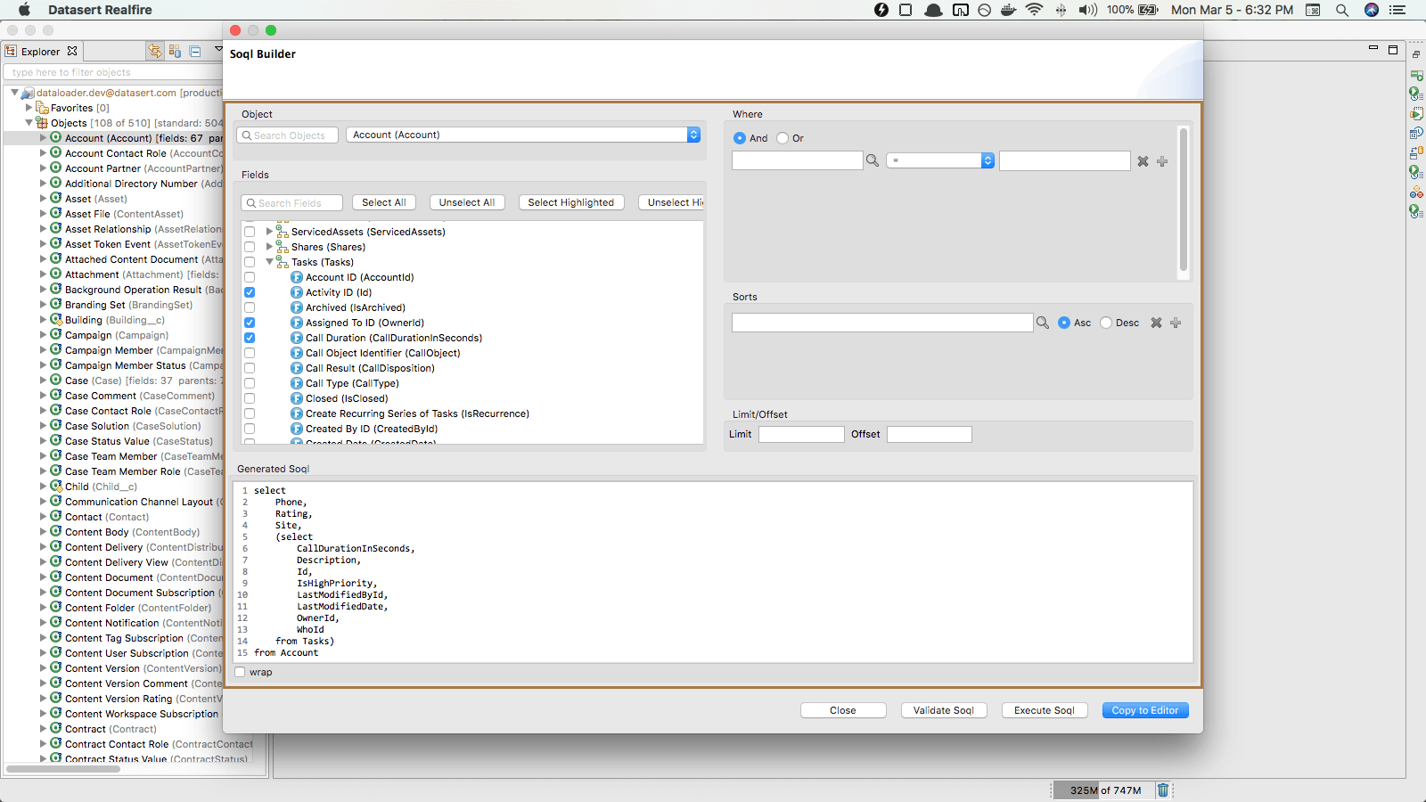Click the Select All button
This screenshot has width=1426, height=802.
tap(384, 202)
